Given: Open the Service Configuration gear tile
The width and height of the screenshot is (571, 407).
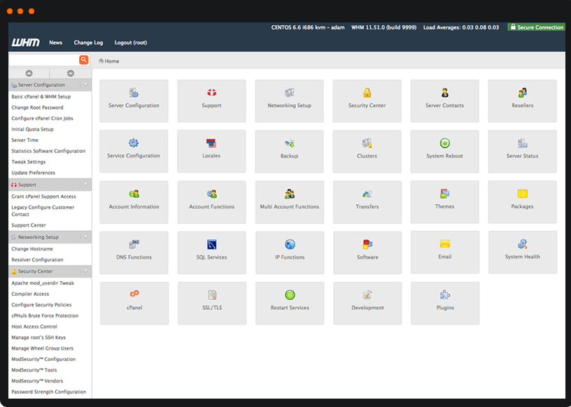Looking at the screenshot, I should tap(134, 151).
